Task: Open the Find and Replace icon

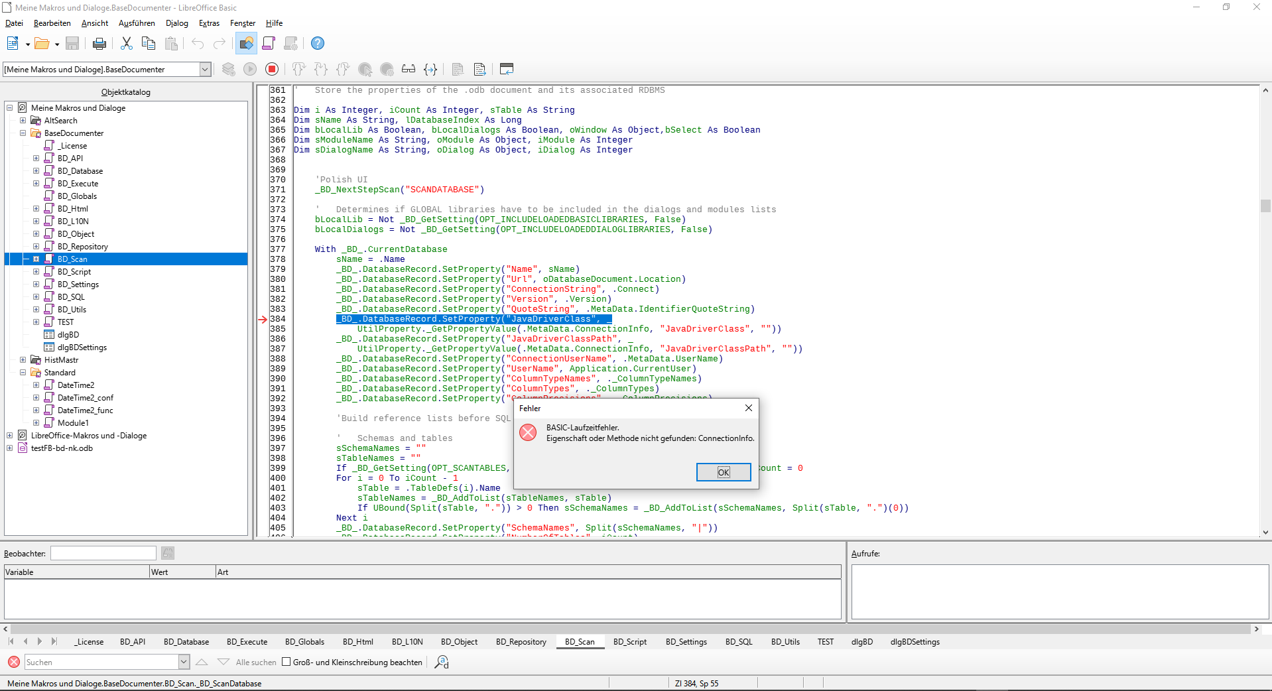Action: tap(442, 662)
